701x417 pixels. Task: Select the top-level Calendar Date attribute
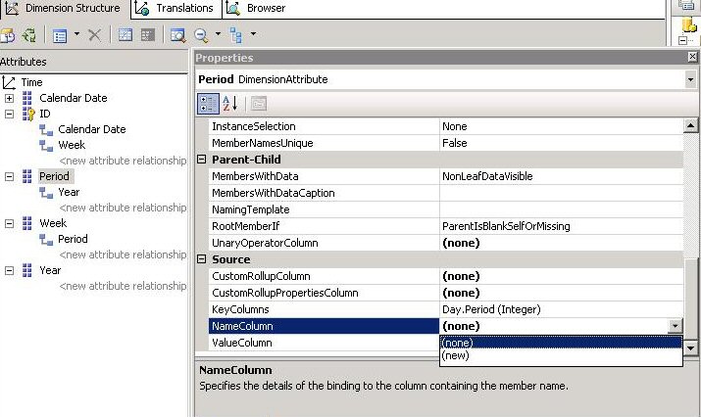click(x=74, y=98)
